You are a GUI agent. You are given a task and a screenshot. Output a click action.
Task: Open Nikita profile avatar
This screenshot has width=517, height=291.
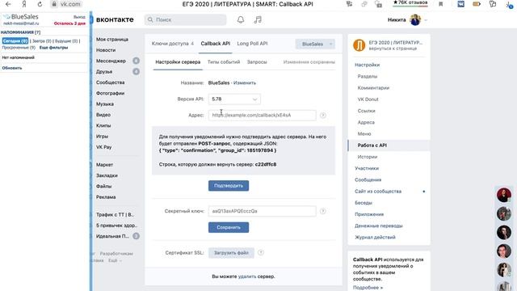(415, 19)
